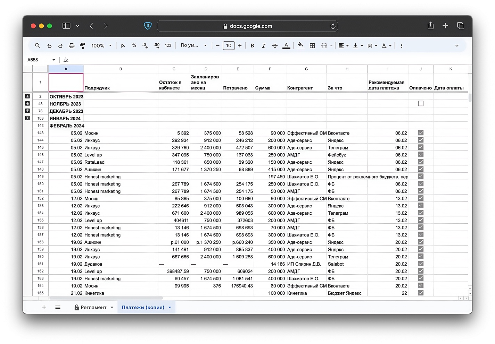Uncheck the Оплачено checkbox in row 165

(421, 293)
